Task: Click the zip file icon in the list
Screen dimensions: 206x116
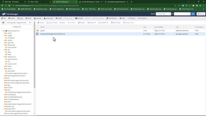Action: [37, 34]
